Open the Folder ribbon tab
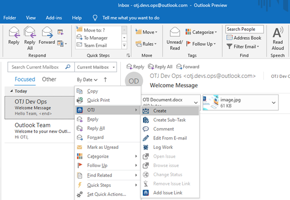The height and width of the screenshot is (200, 290). (x=9, y=18)
